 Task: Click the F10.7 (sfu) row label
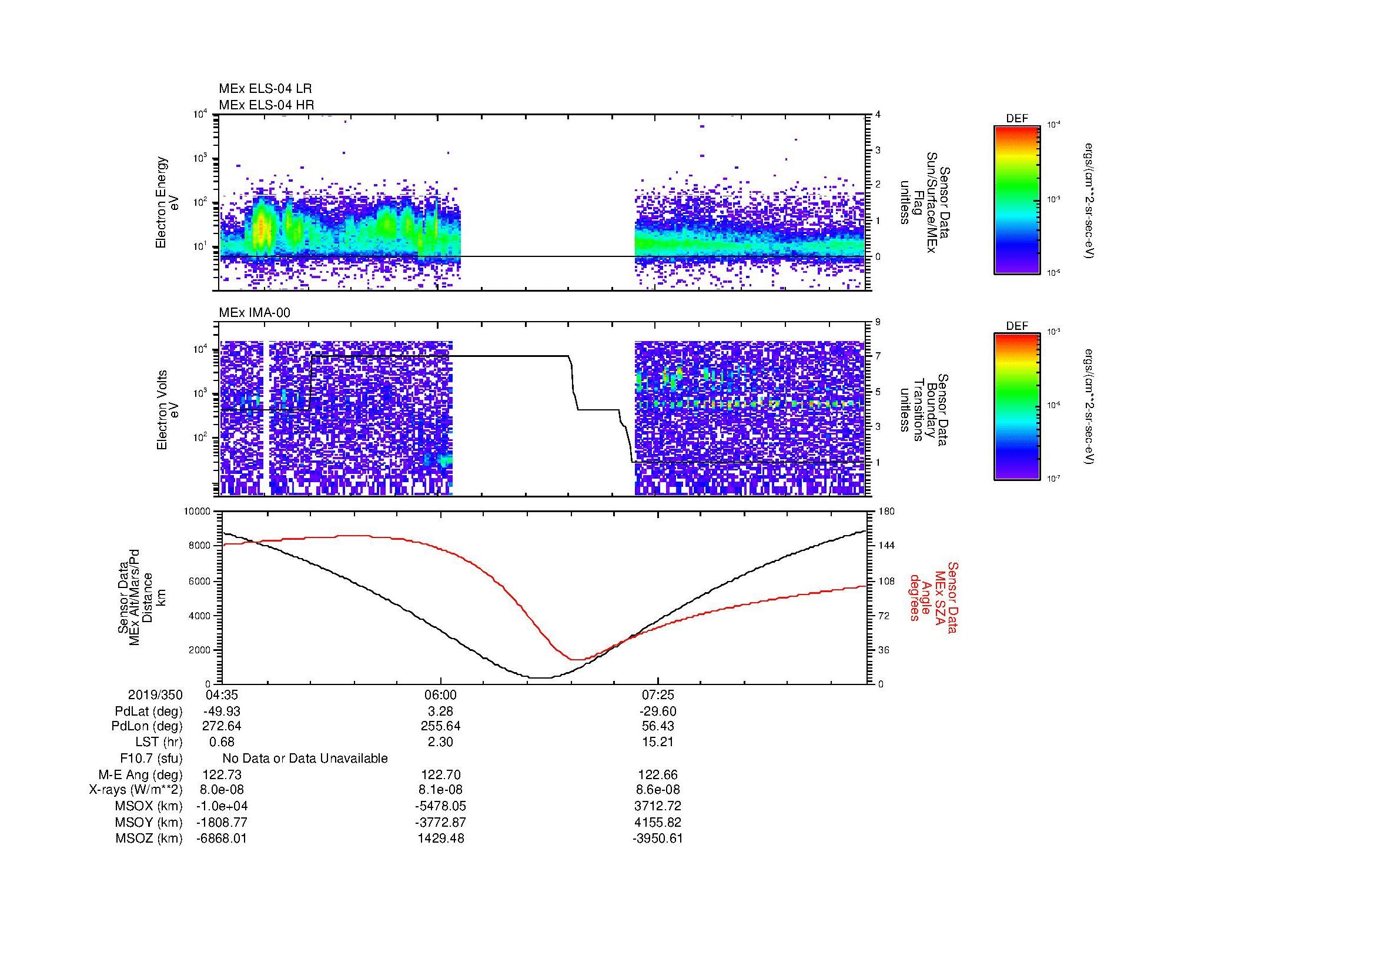[x=151, y=759]
